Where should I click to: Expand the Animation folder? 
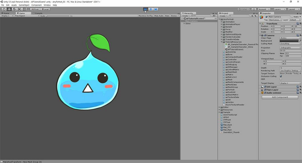coord(222,22)
